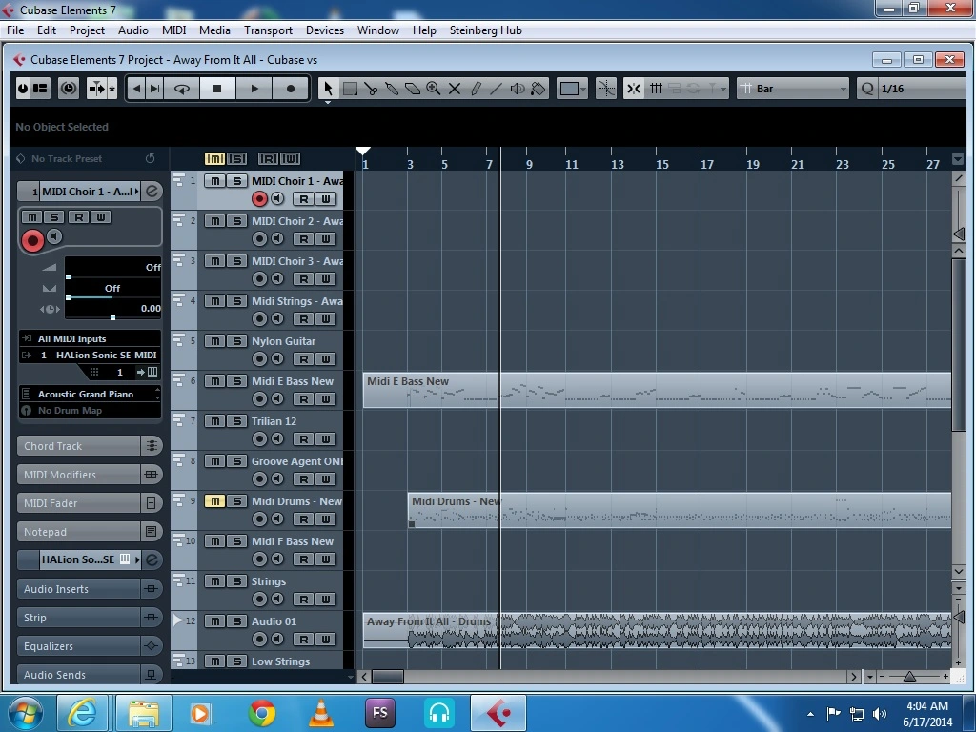Stop playback in the transport bar
Viewport: 976px width, 732px height.
(x=217, y=89)
